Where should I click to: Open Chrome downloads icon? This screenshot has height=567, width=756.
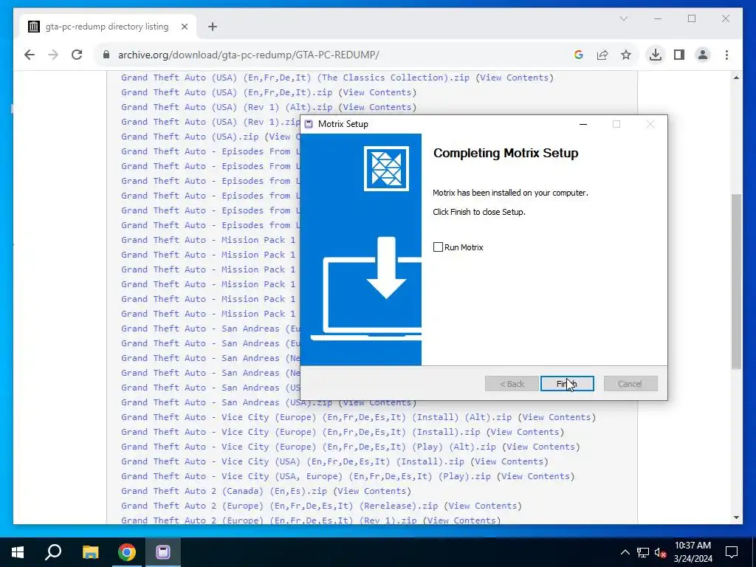656,55
